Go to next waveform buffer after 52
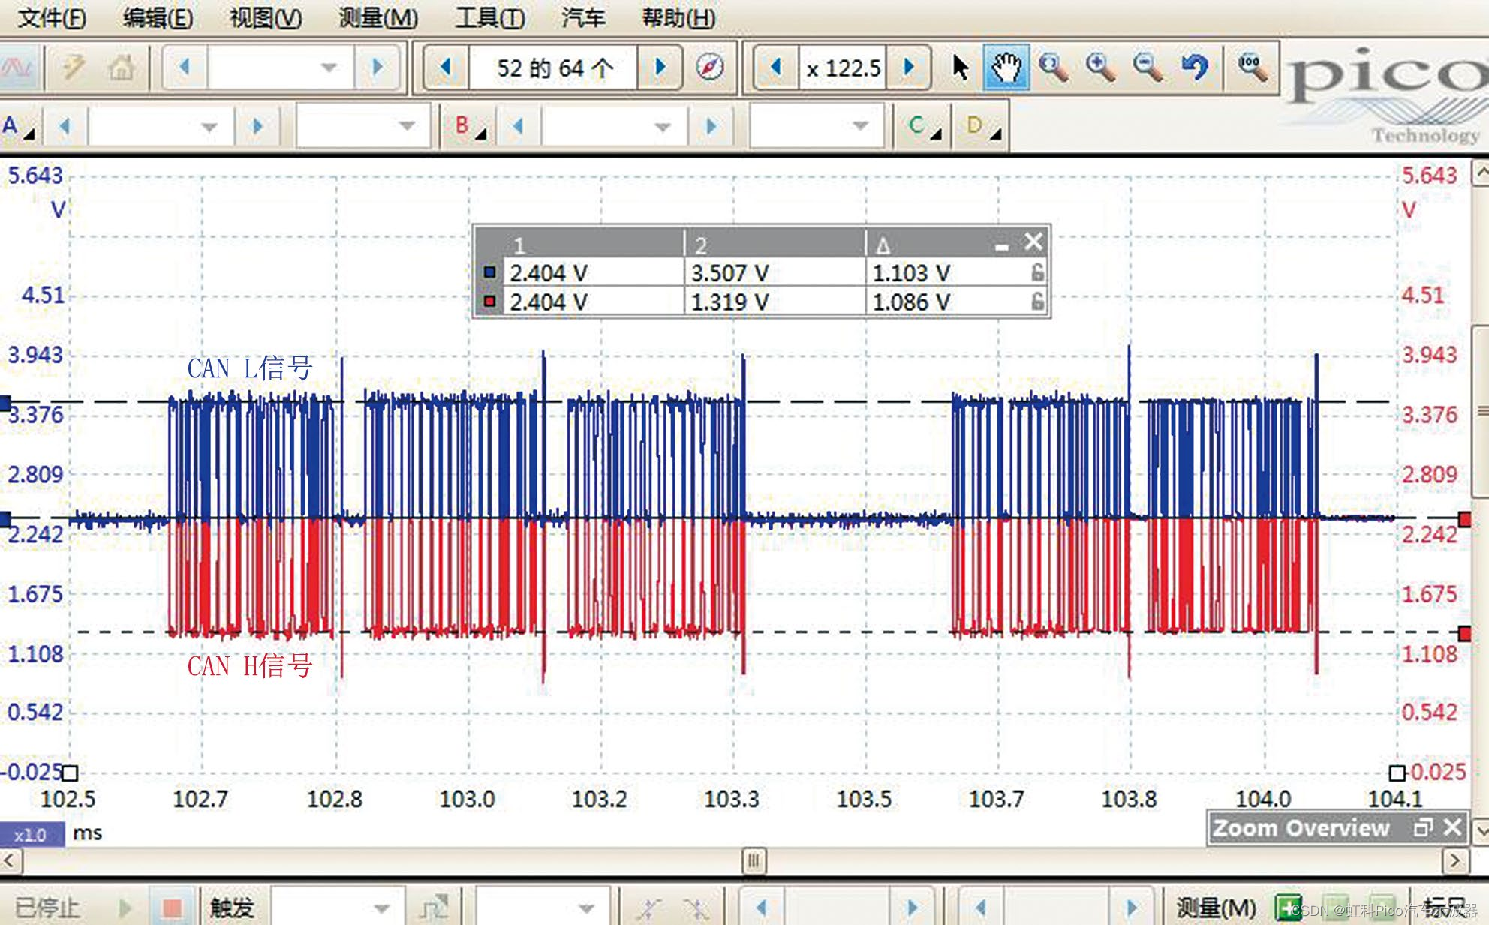1489x925 pixels. [660, 68]
